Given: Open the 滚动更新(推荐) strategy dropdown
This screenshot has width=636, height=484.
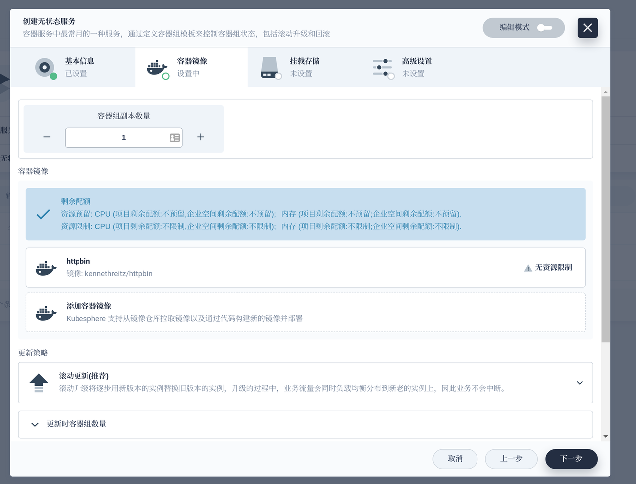Looking at the screenshot, I should coord(306,382).
